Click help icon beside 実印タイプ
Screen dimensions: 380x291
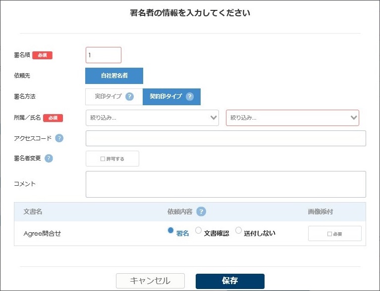point(129,96)
